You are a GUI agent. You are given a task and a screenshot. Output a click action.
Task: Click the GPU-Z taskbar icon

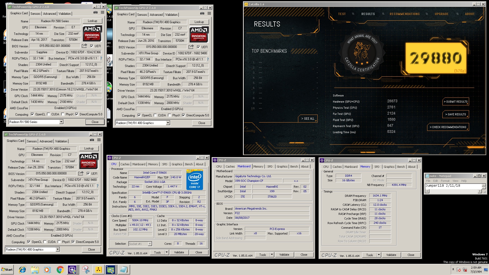[111, 270]
